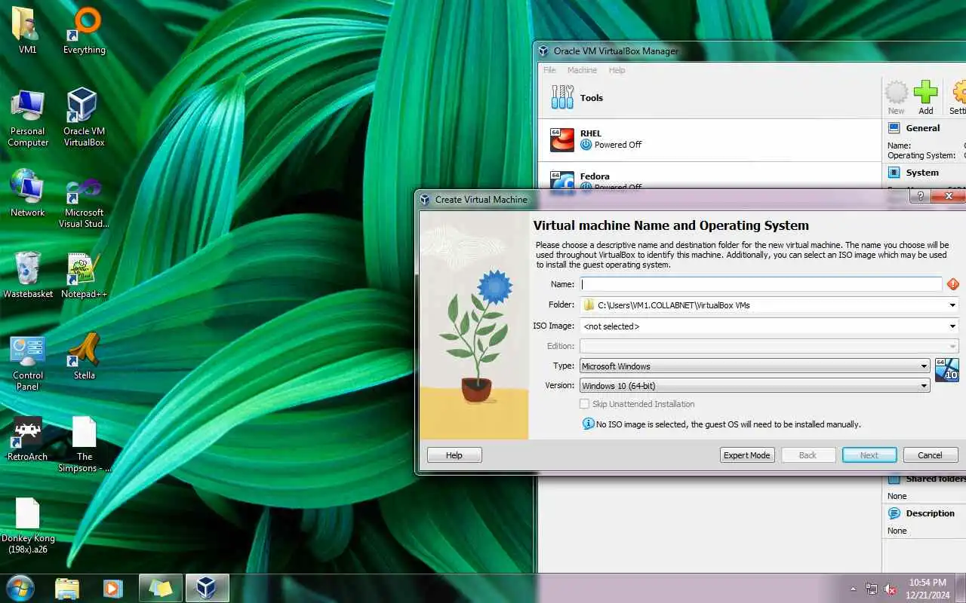Select the Fedora virtual machine entry

(x=709, y=177)
